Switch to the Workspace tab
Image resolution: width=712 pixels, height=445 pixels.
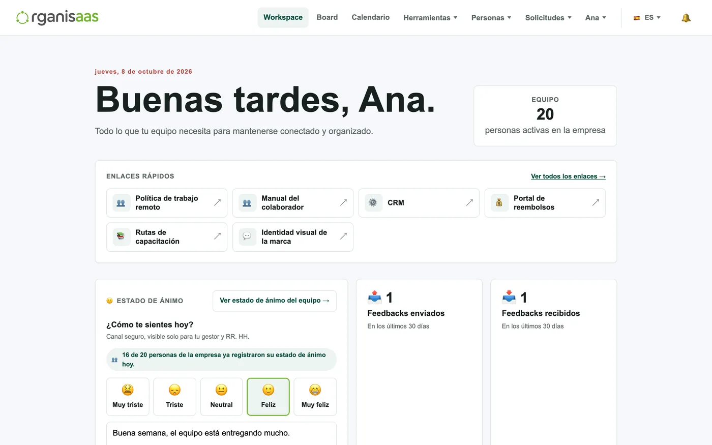point(283,17)
